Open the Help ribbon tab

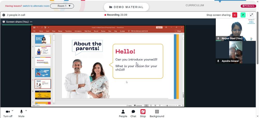click(x=116, y=31)
